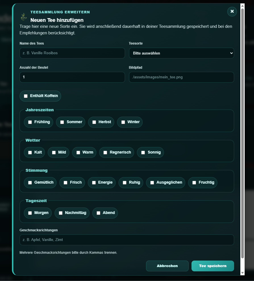254x281 pixels.
Task: Click the Neuen Tee hinzufügen heading
Action: point(57,20)
